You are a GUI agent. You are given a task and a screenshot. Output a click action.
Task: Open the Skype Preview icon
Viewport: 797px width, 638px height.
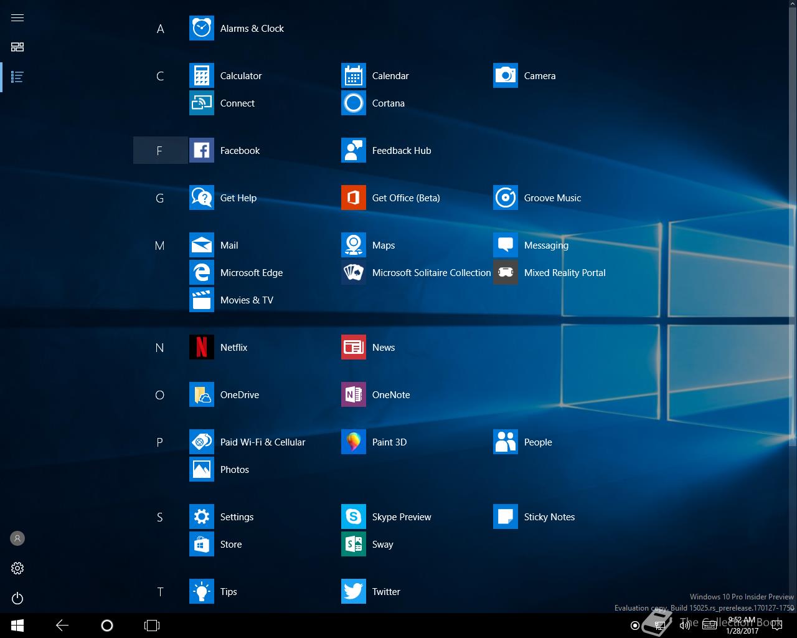354,517
